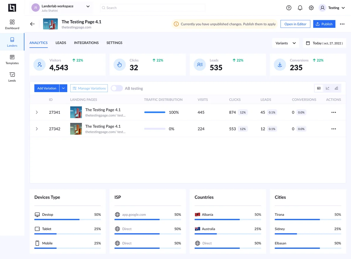
Task: Open the Leeds sidebar item
Action: coord(12,77)
